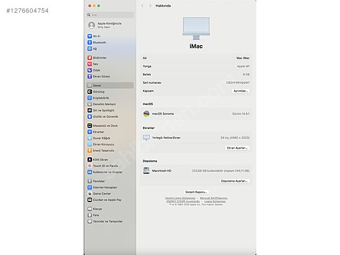Click Yerleşik Retina Ekran display icon

pyautogui.click(x=146, y=138)
